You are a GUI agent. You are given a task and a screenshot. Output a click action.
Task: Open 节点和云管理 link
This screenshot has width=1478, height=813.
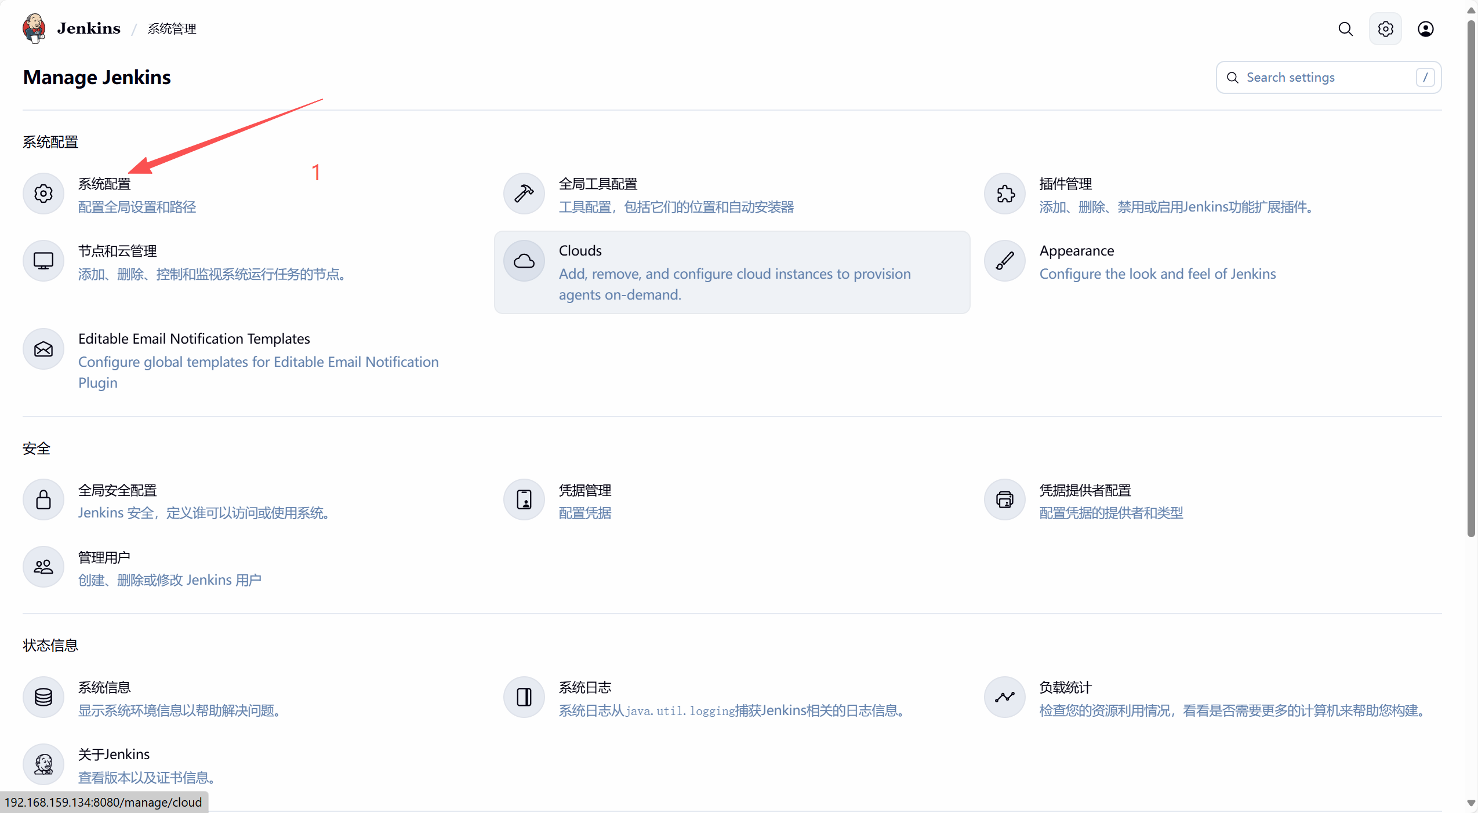[118, 251]
